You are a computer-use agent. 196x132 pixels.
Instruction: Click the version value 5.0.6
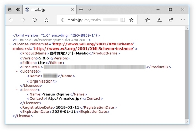click(44, 58)
